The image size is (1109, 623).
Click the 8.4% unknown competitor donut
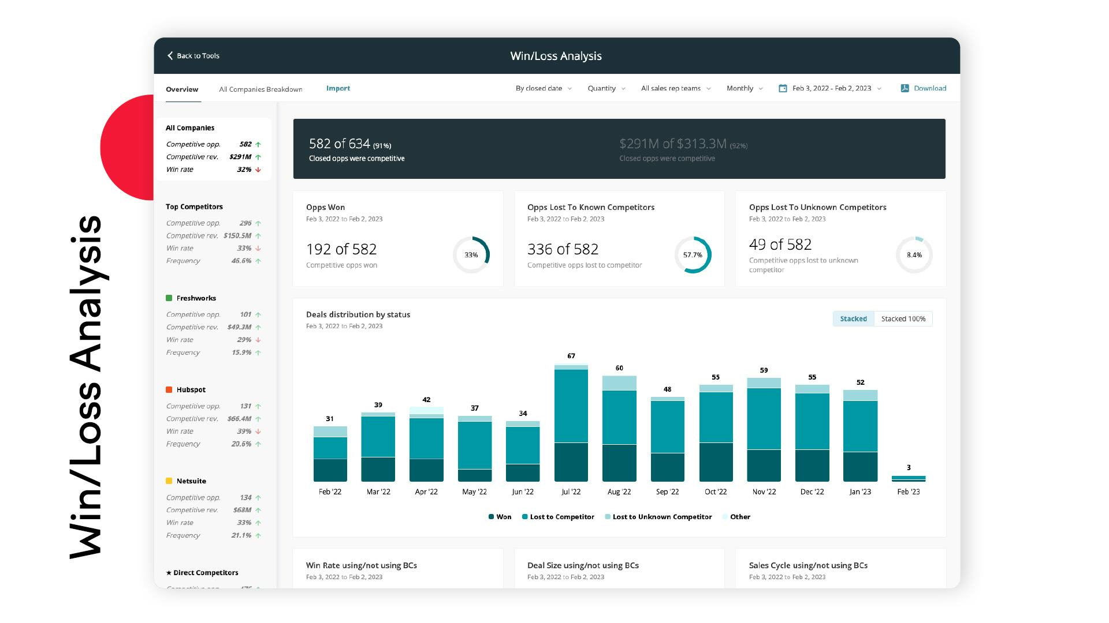(x=914, y=254)
